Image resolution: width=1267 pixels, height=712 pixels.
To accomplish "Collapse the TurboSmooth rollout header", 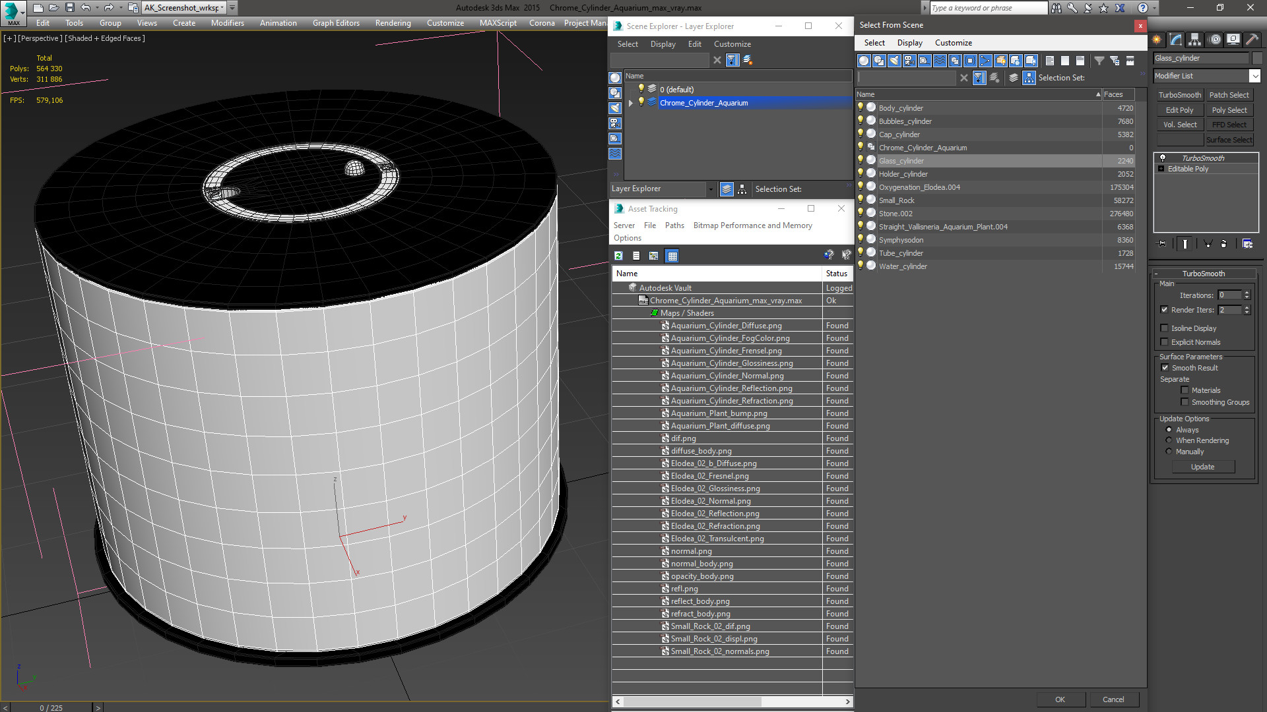I will (1203, 274).
